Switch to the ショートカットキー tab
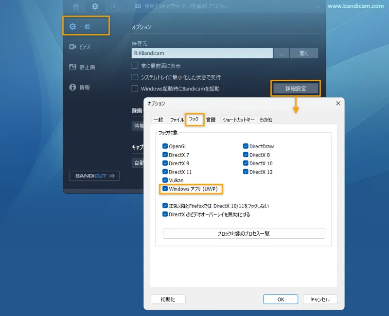The height and width of the screenshot is (316, 389). tap(238, 120)
